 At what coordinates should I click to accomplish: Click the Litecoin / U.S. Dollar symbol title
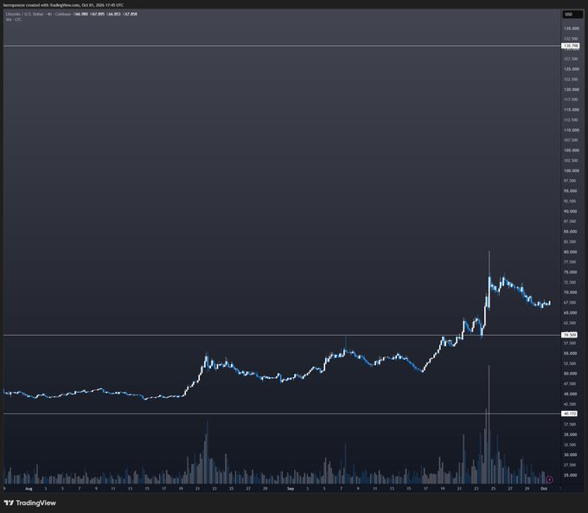tap(25, 14)
